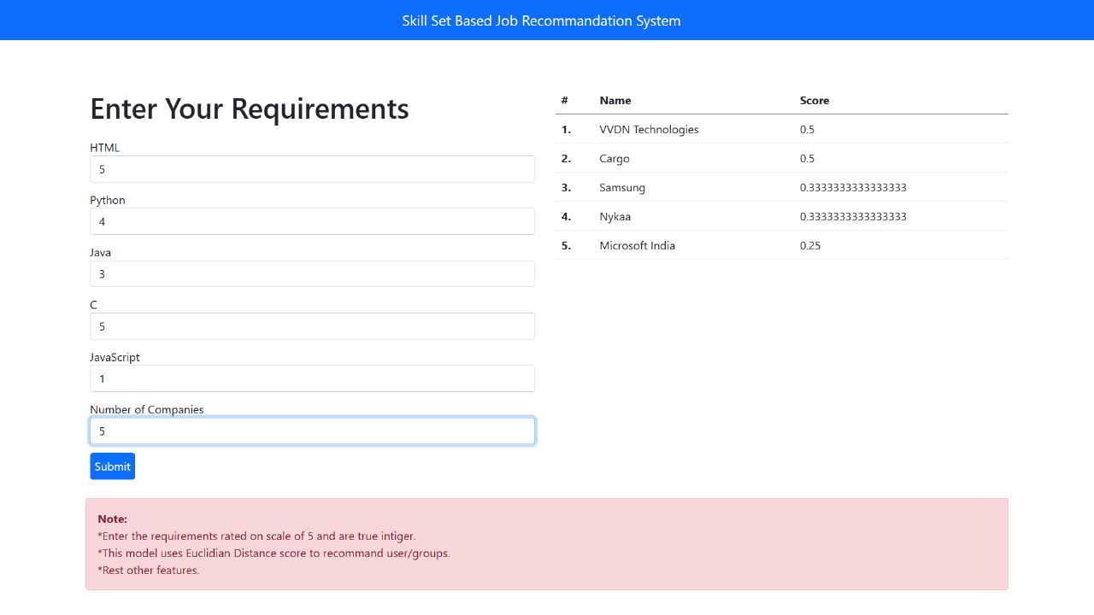The height and width of the screenshot is (615, 1094).
Task: Select the Microsoft India table row
Action: [637, 245]
